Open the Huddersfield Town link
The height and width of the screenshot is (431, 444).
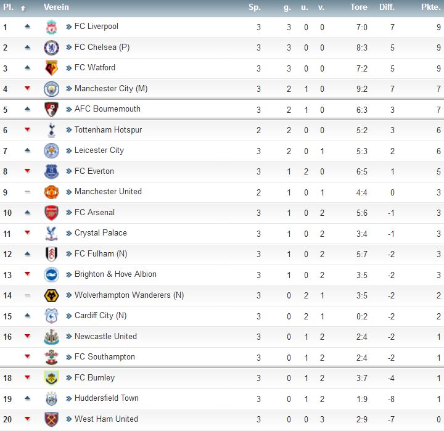point(107,398)
